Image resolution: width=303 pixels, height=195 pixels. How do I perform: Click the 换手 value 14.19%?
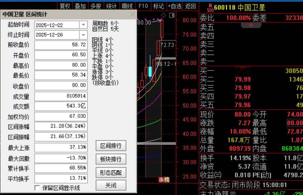click(x=240, y=158)
